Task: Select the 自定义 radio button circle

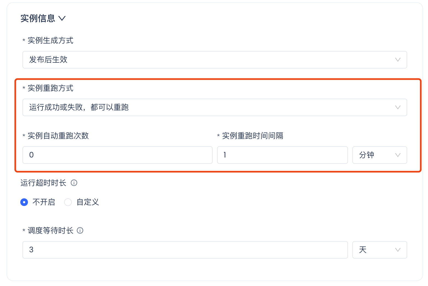Action: [x=68, y=202]
